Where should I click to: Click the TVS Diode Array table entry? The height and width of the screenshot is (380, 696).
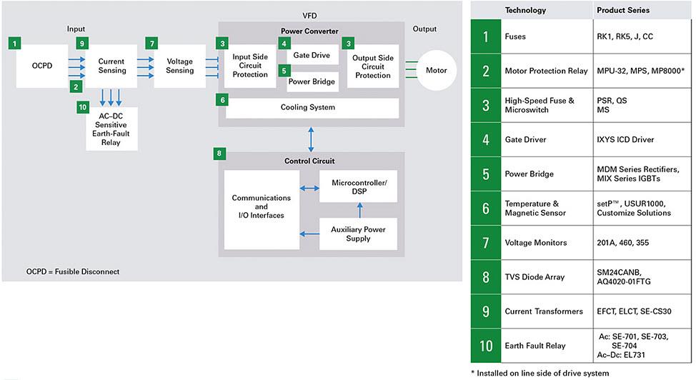coord(535,276)
